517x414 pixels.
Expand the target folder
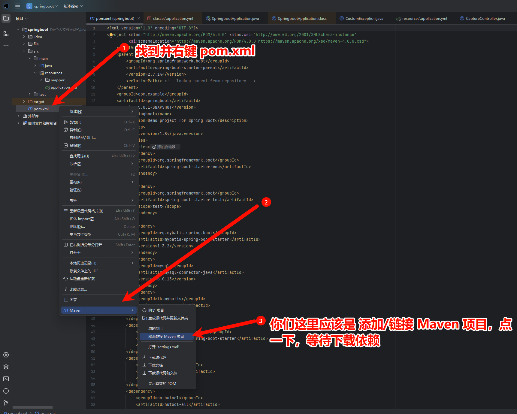(24, 101)
